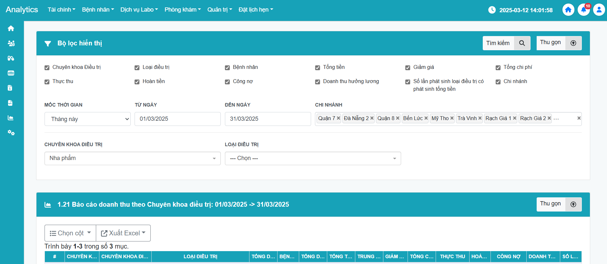Screen dimensions: 607x264
Task: Expand the Loại điều trị dropdown
Action: (x=313, y=158)
